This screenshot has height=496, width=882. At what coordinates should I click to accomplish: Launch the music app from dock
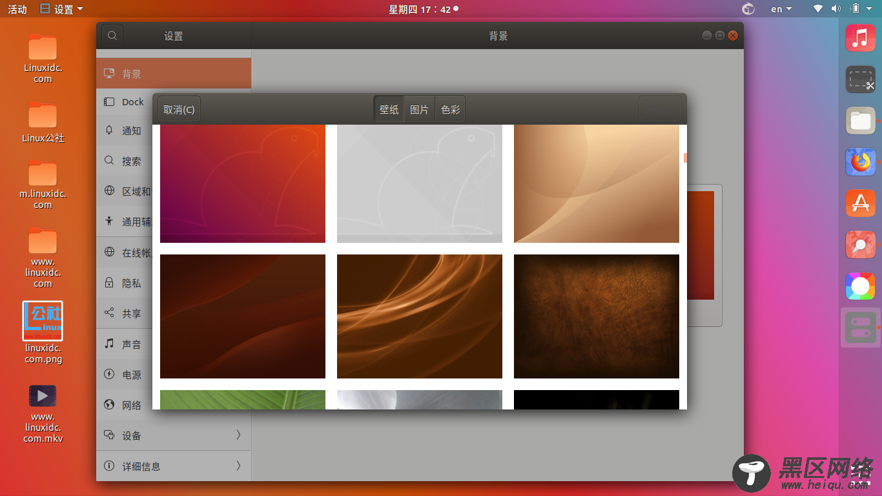click(861, 38)
